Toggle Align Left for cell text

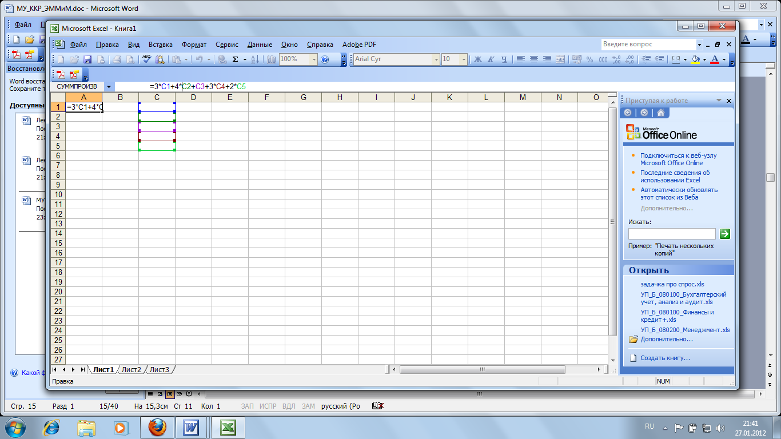[520, 59]
